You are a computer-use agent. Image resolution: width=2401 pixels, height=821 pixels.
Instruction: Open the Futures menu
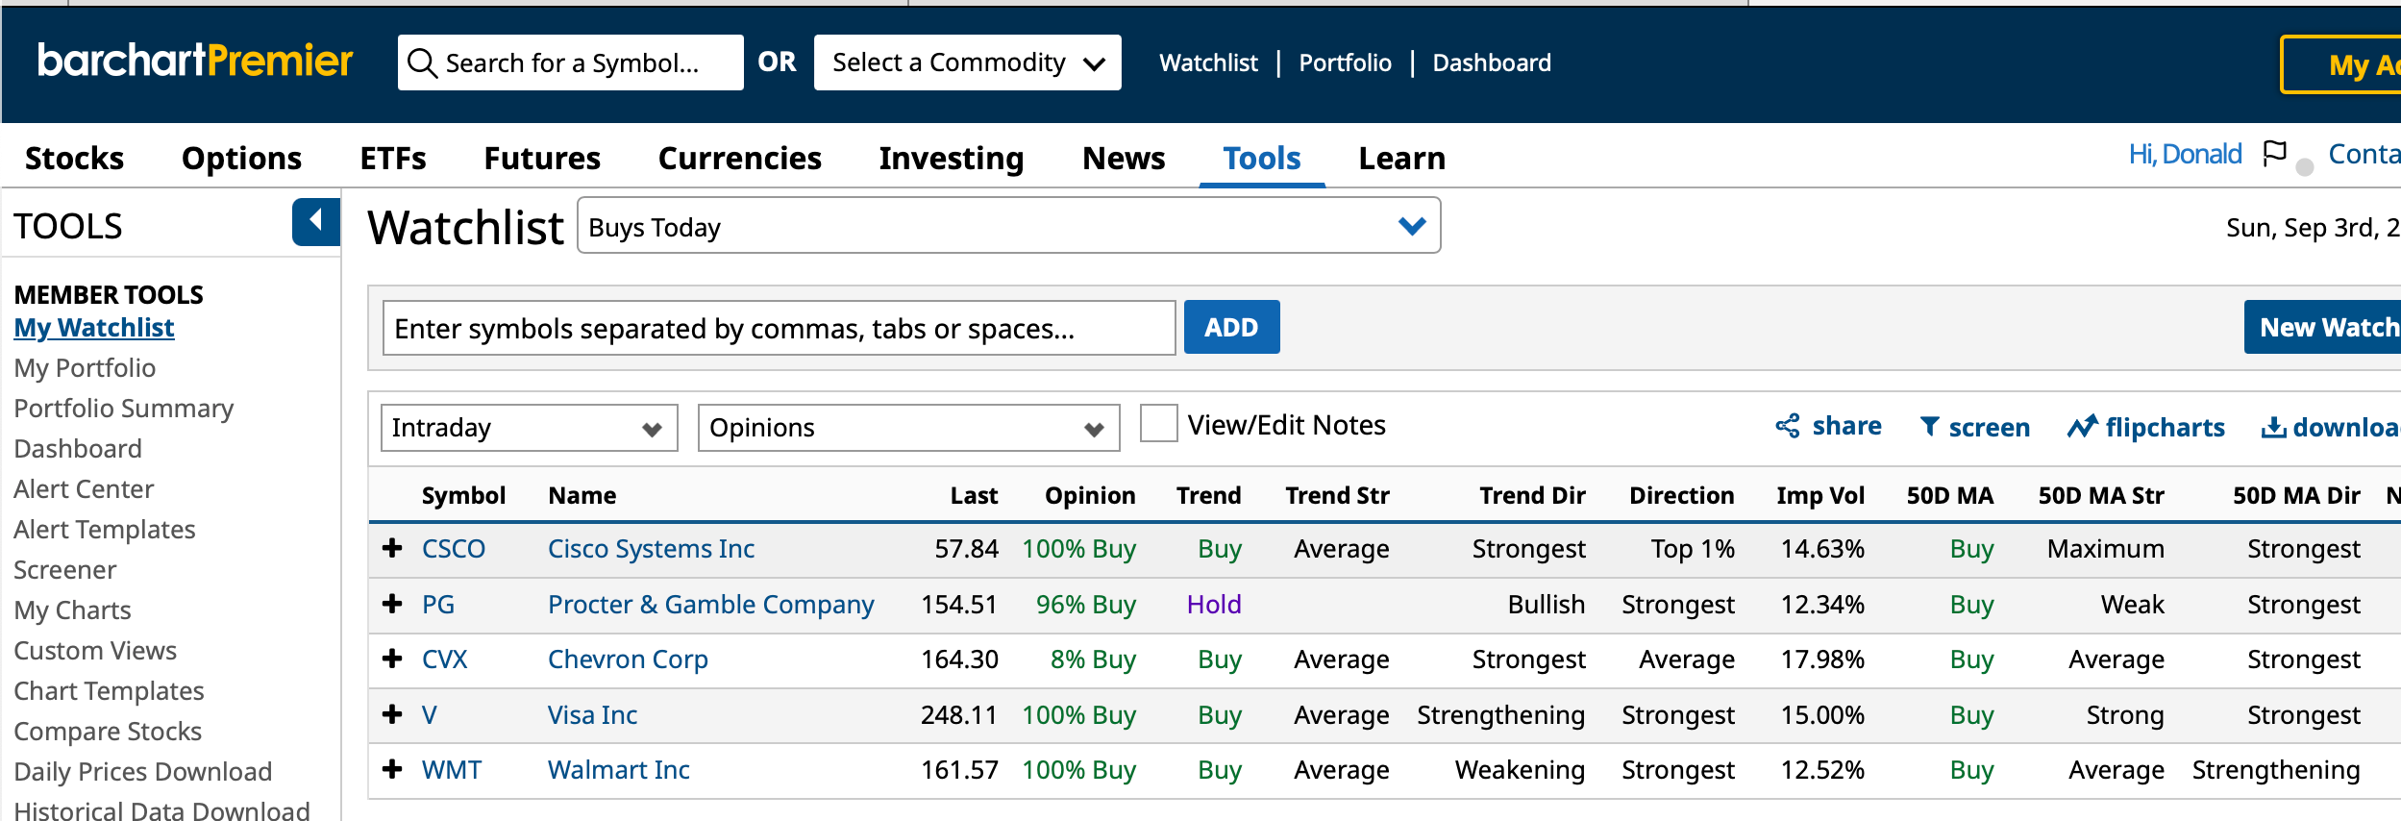(542, 158)
